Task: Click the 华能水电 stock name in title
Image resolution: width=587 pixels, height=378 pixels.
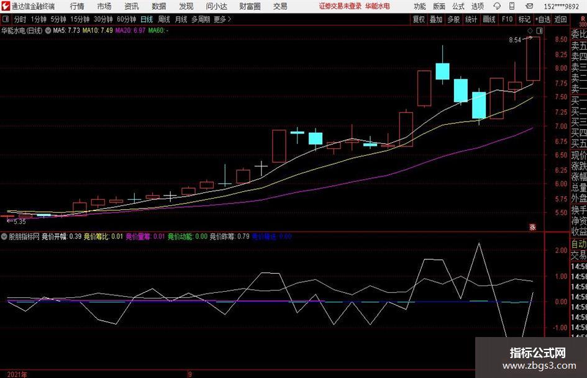Action: click(377, 6)
